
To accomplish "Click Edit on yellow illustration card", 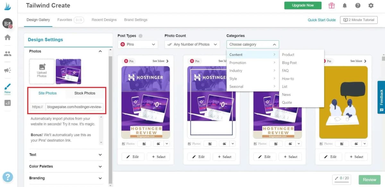I will [x=330, y=157].
